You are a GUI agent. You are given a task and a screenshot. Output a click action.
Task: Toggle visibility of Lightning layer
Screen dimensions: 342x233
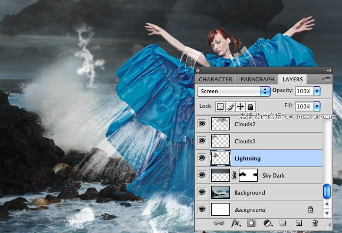(202, 157)
